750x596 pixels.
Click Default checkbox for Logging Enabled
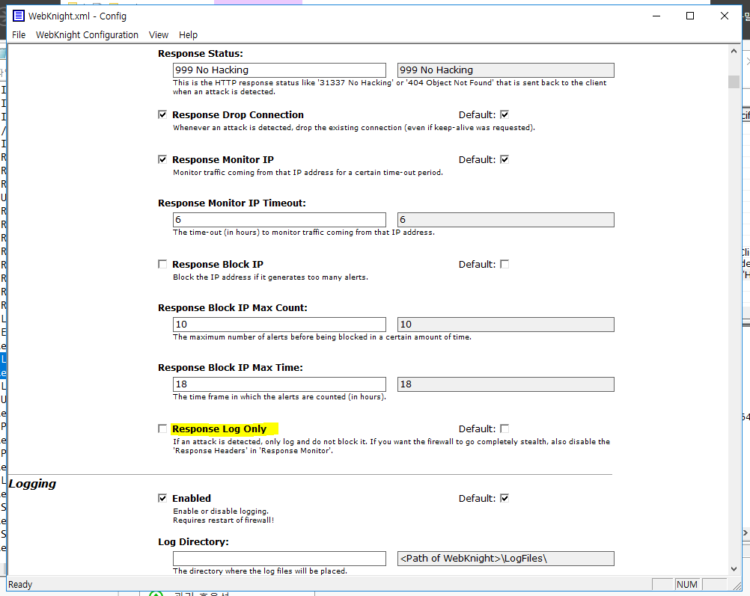click(x=504, y=498)
